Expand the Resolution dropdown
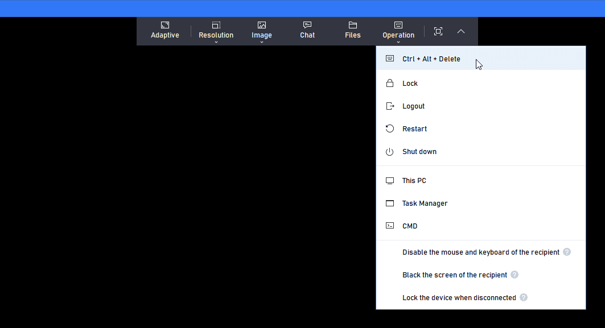The height and width of the screenshot is (328, 605). (x=216, y=31)
